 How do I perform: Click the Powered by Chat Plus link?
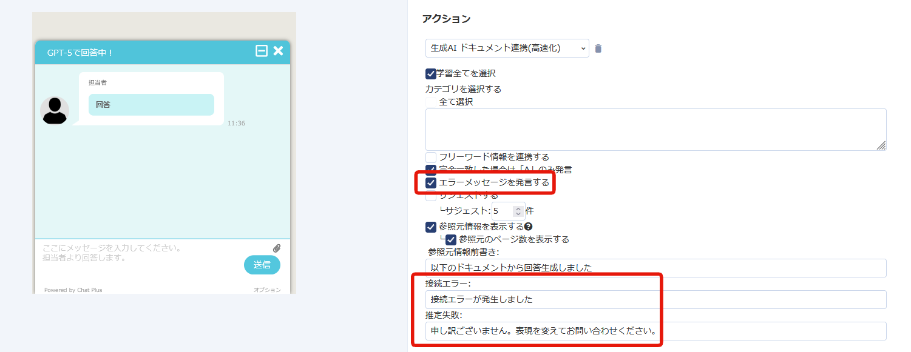(73, 290)
